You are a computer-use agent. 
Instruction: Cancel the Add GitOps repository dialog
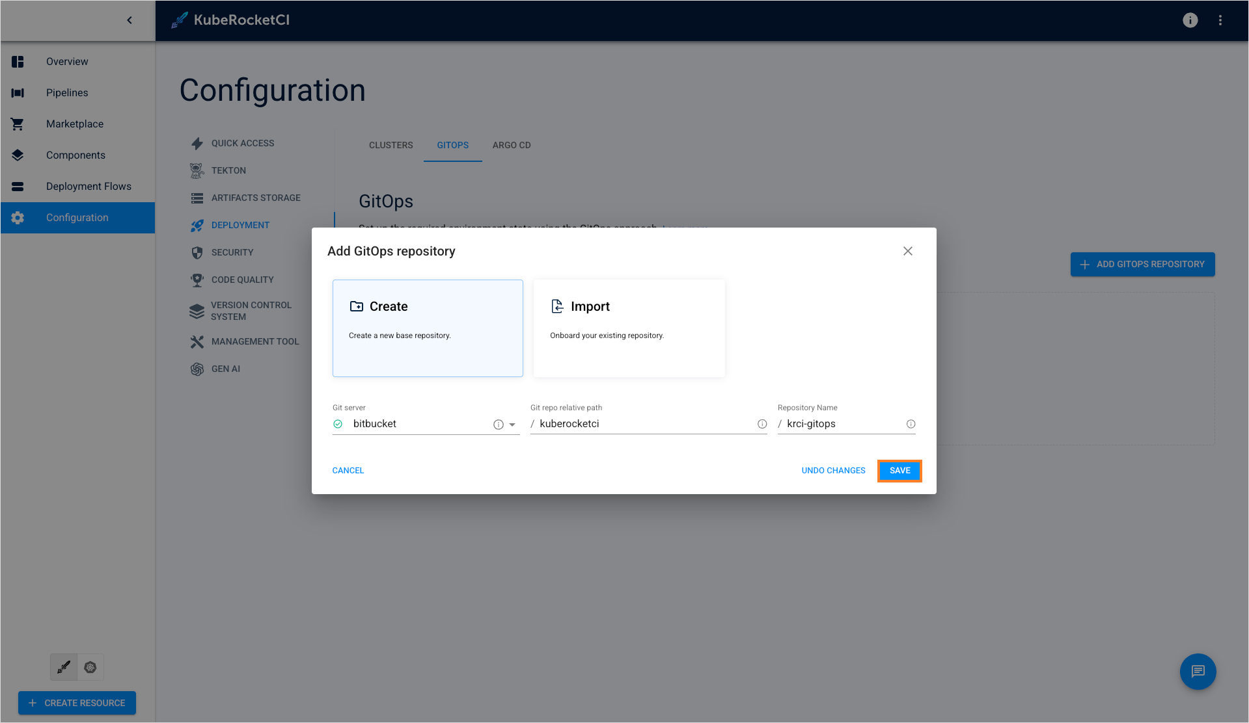pyautogui.click(x=348, y=471)
